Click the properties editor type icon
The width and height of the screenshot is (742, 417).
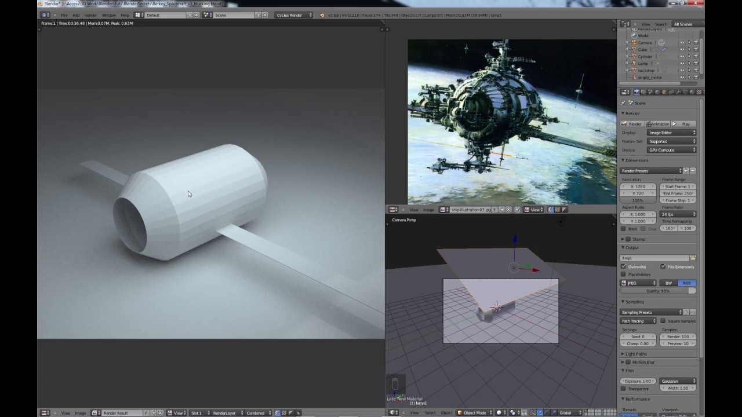point(625,92)
